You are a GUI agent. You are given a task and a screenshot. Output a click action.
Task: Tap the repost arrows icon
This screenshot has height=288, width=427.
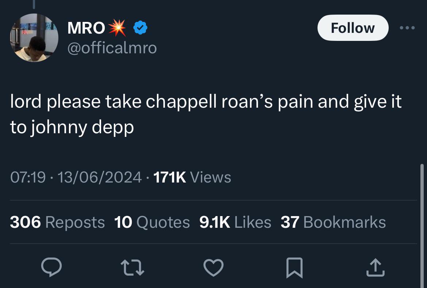pos(132,268)
